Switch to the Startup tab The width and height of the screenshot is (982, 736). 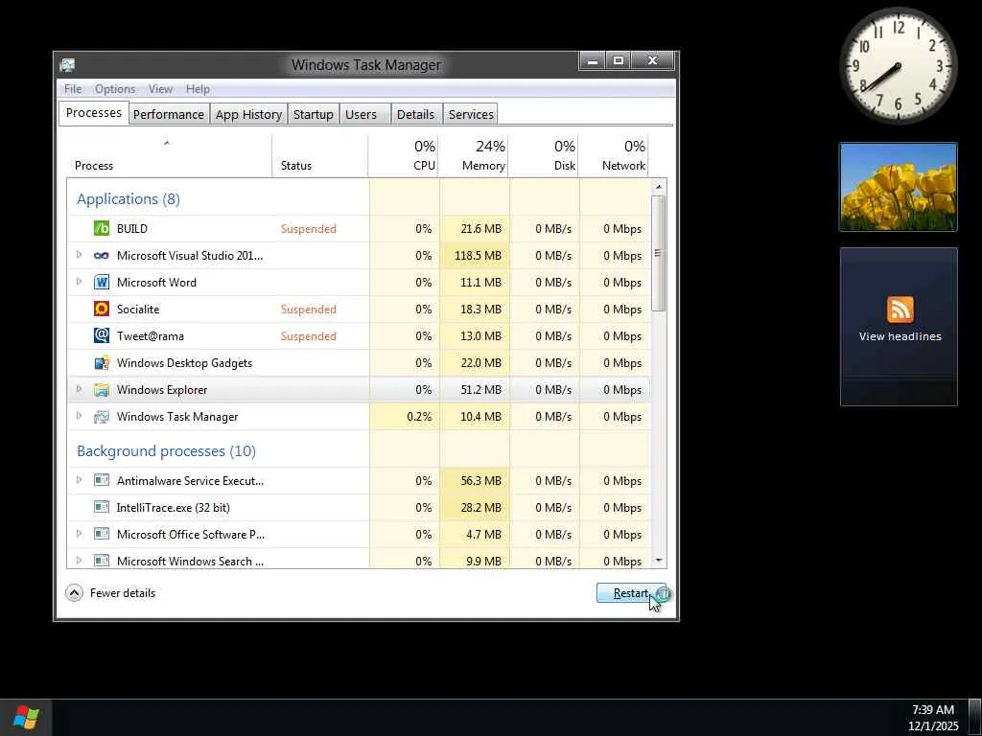coord(314,115)
